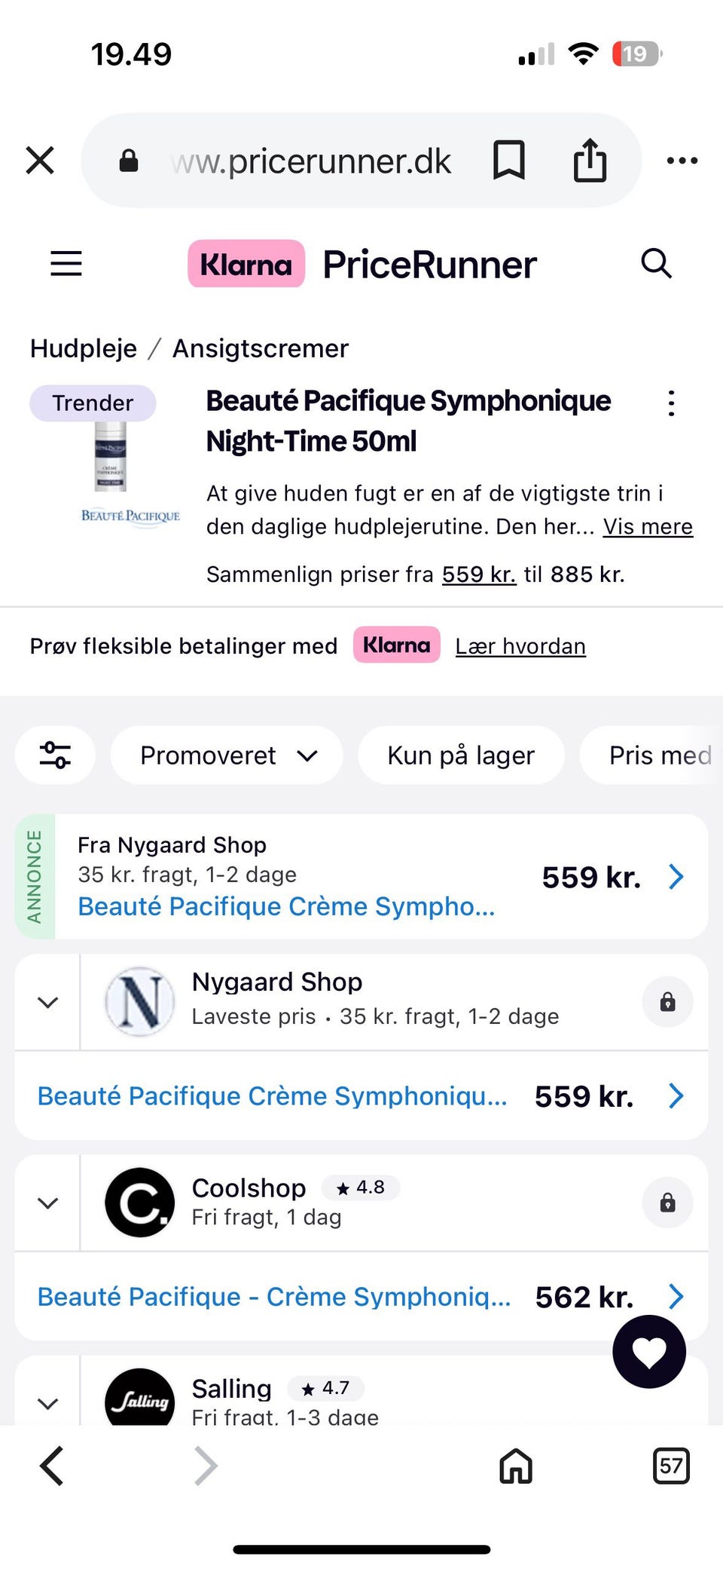
Task: Open the Promoveret sort dropdown
Action: pos(227,755)
